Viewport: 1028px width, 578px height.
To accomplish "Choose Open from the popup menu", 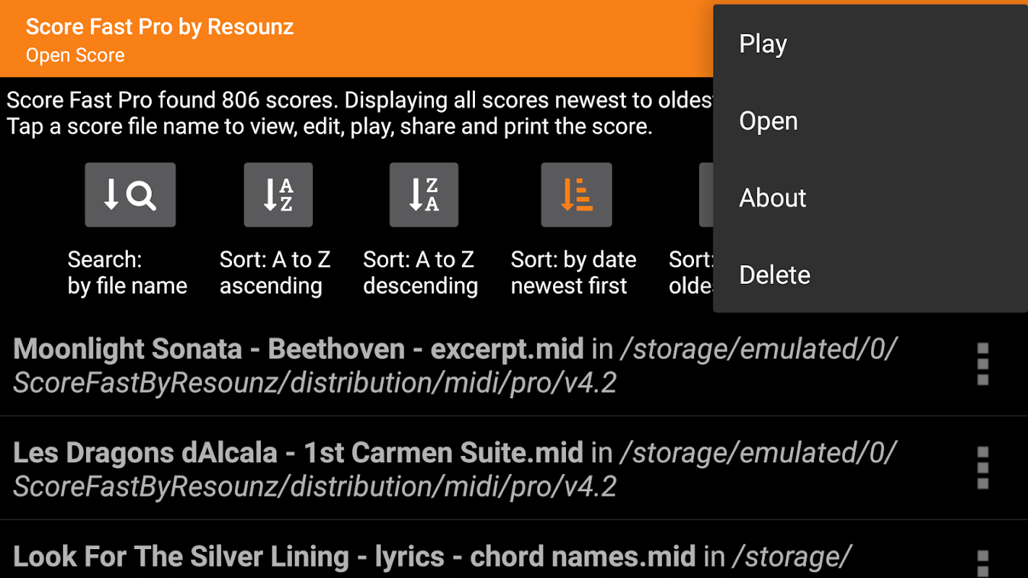I will click(x=768, y=121).
